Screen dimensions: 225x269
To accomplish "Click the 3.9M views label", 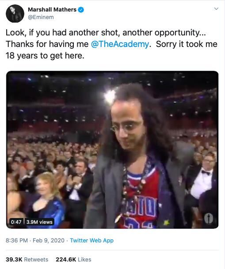I will [39, 222].
